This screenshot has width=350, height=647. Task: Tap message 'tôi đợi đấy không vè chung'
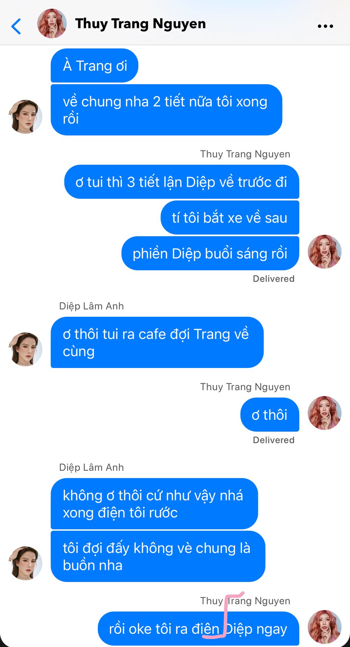point(158,556)
